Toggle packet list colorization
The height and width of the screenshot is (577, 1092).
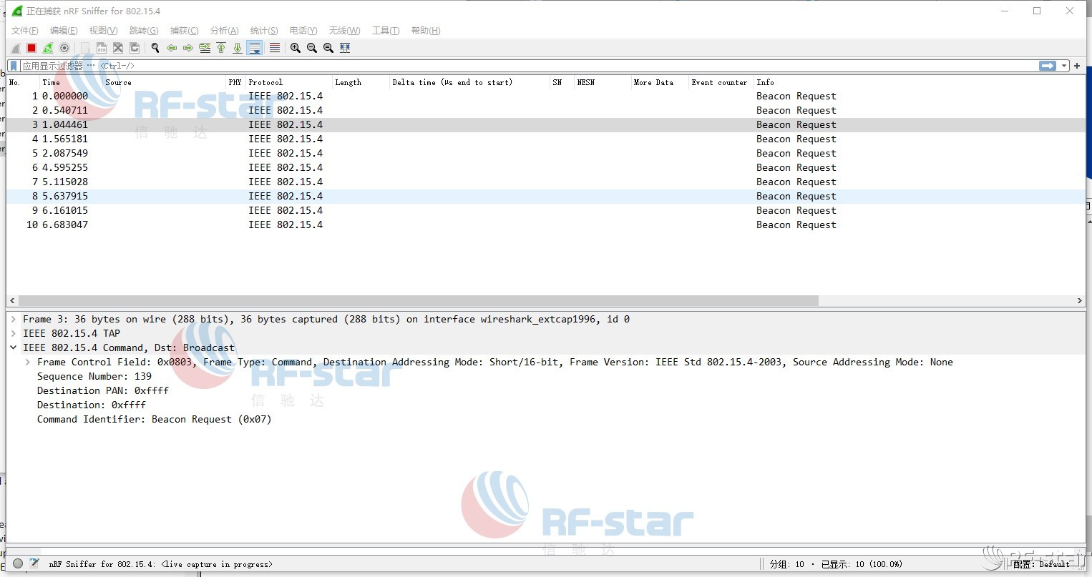pos(274,48)
